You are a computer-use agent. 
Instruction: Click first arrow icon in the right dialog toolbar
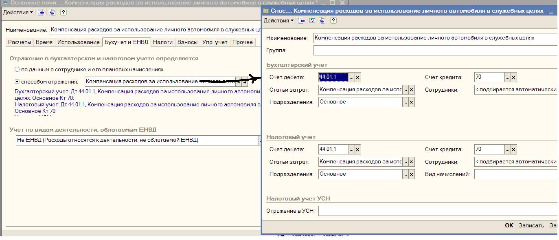pyautogui.click(x=302, y=20)
